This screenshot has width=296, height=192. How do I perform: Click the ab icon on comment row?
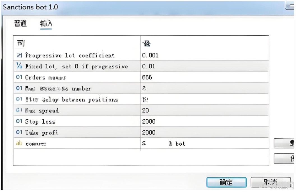point(19,143)
